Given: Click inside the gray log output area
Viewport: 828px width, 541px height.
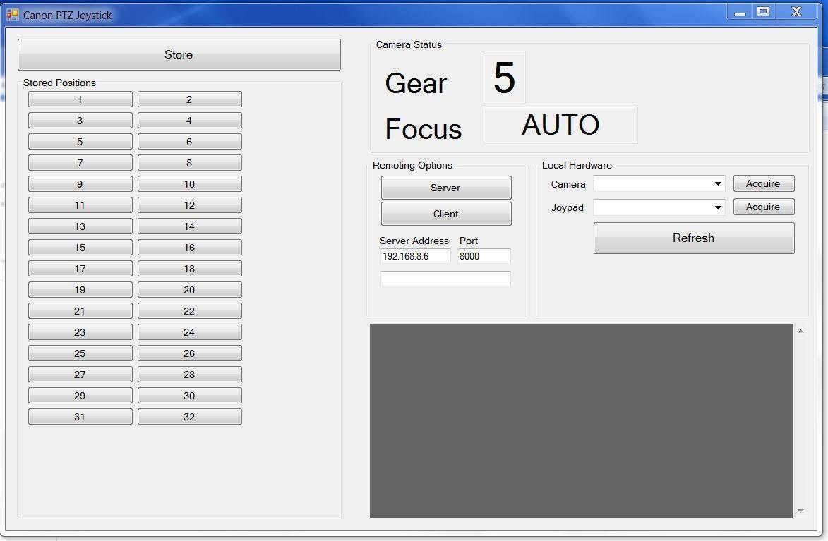Looking at the screenshot, I should 582,420.
